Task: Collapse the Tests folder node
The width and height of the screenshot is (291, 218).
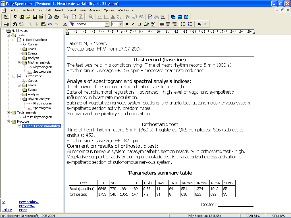Action: pyautogui.click(x=8, y=35)
